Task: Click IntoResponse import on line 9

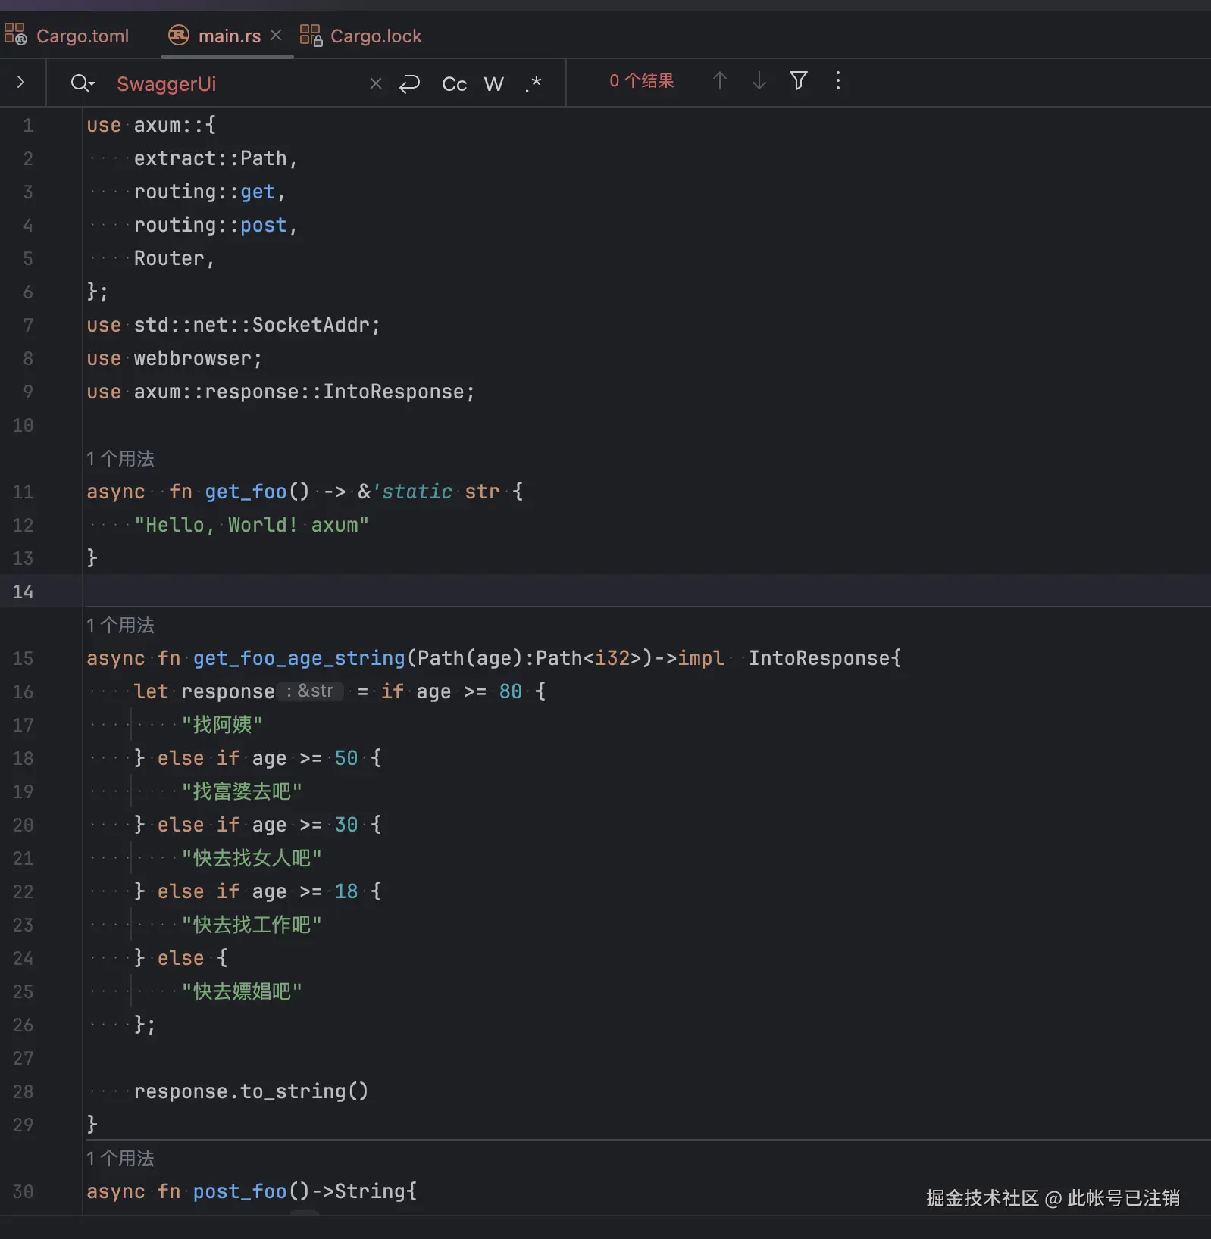Action: 393,392
